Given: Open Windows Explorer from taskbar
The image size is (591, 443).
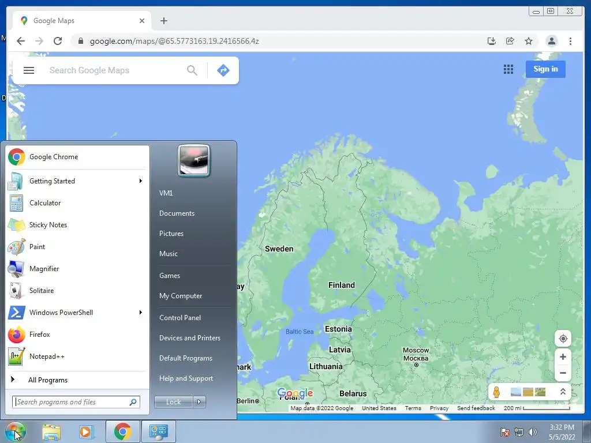Looking at the screenshot, I should [x=51, y=431].
